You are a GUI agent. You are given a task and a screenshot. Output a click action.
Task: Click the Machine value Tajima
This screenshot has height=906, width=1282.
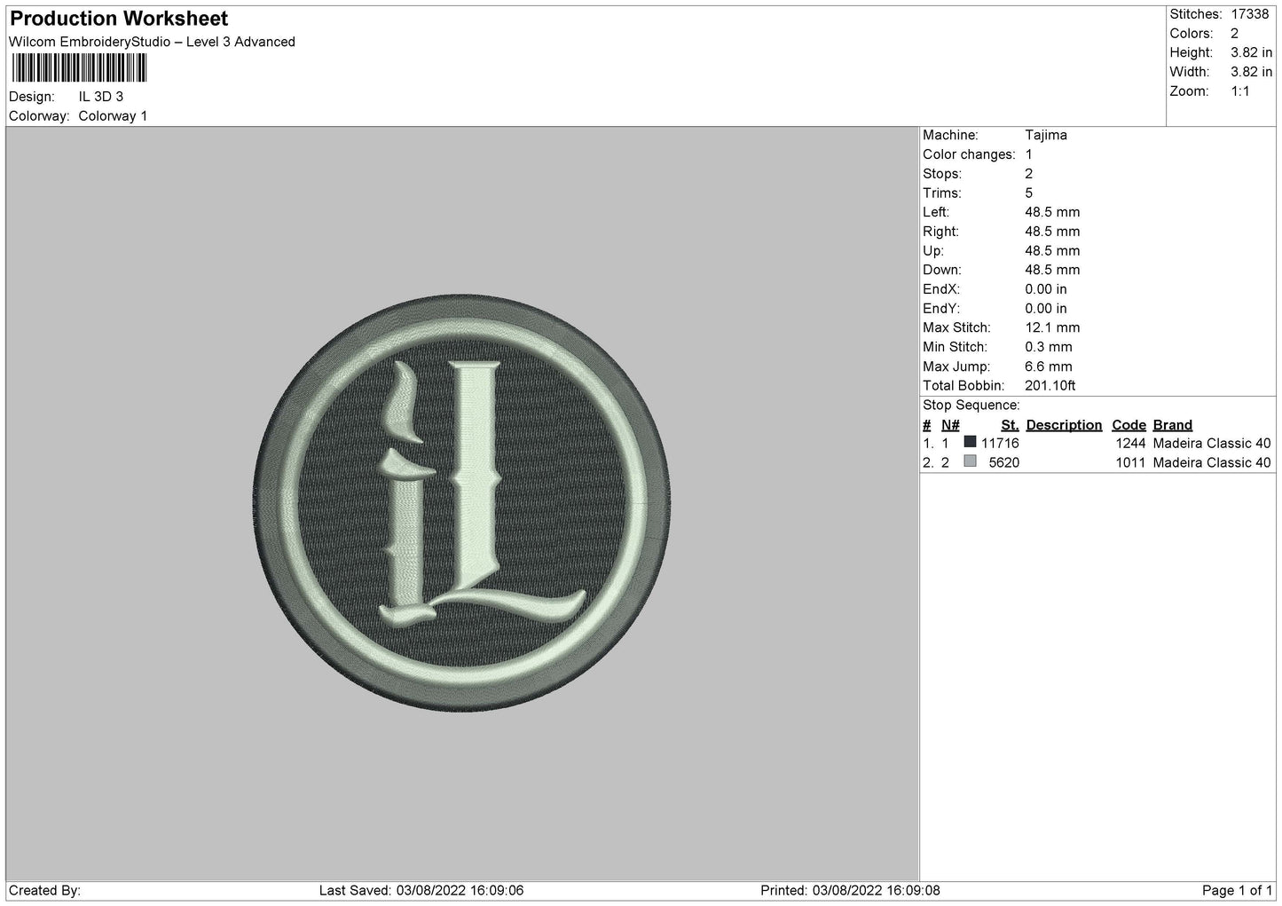(x=1046, y=135)
